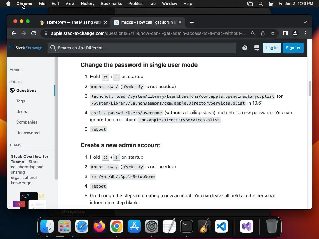Open the Edit menu

55,4
